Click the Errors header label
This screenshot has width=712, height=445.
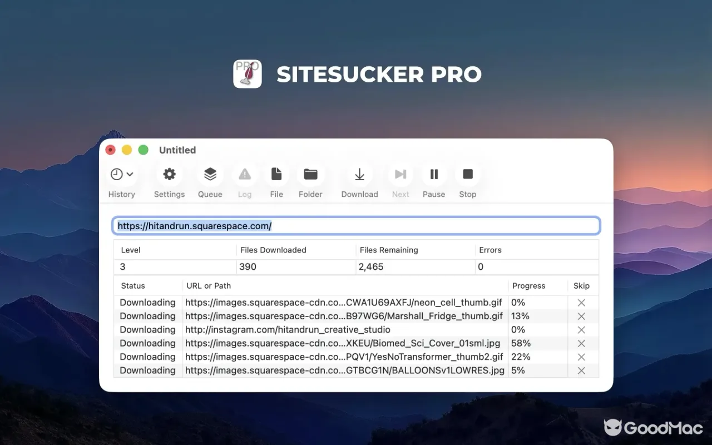490,250
